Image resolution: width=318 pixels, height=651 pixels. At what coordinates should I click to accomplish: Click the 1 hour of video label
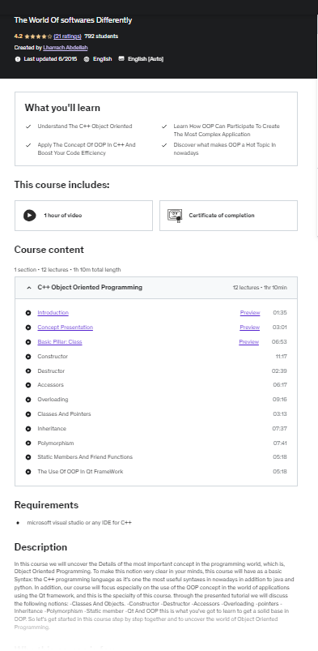(x=63, y=216)
